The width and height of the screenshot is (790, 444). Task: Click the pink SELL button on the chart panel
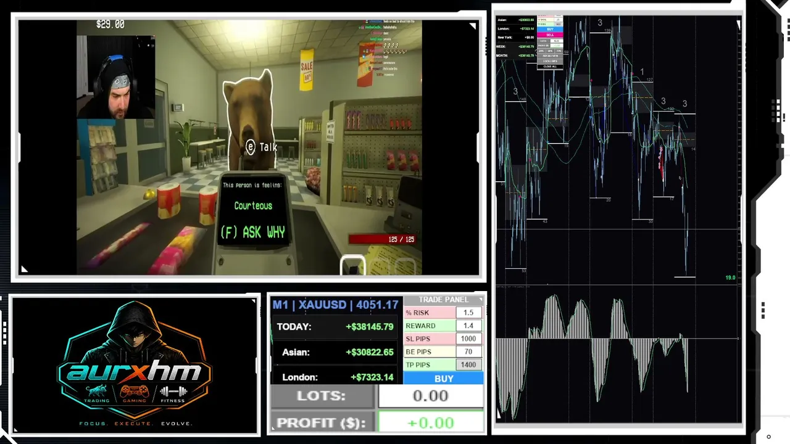pyautogui.click(x=550, y=35)
